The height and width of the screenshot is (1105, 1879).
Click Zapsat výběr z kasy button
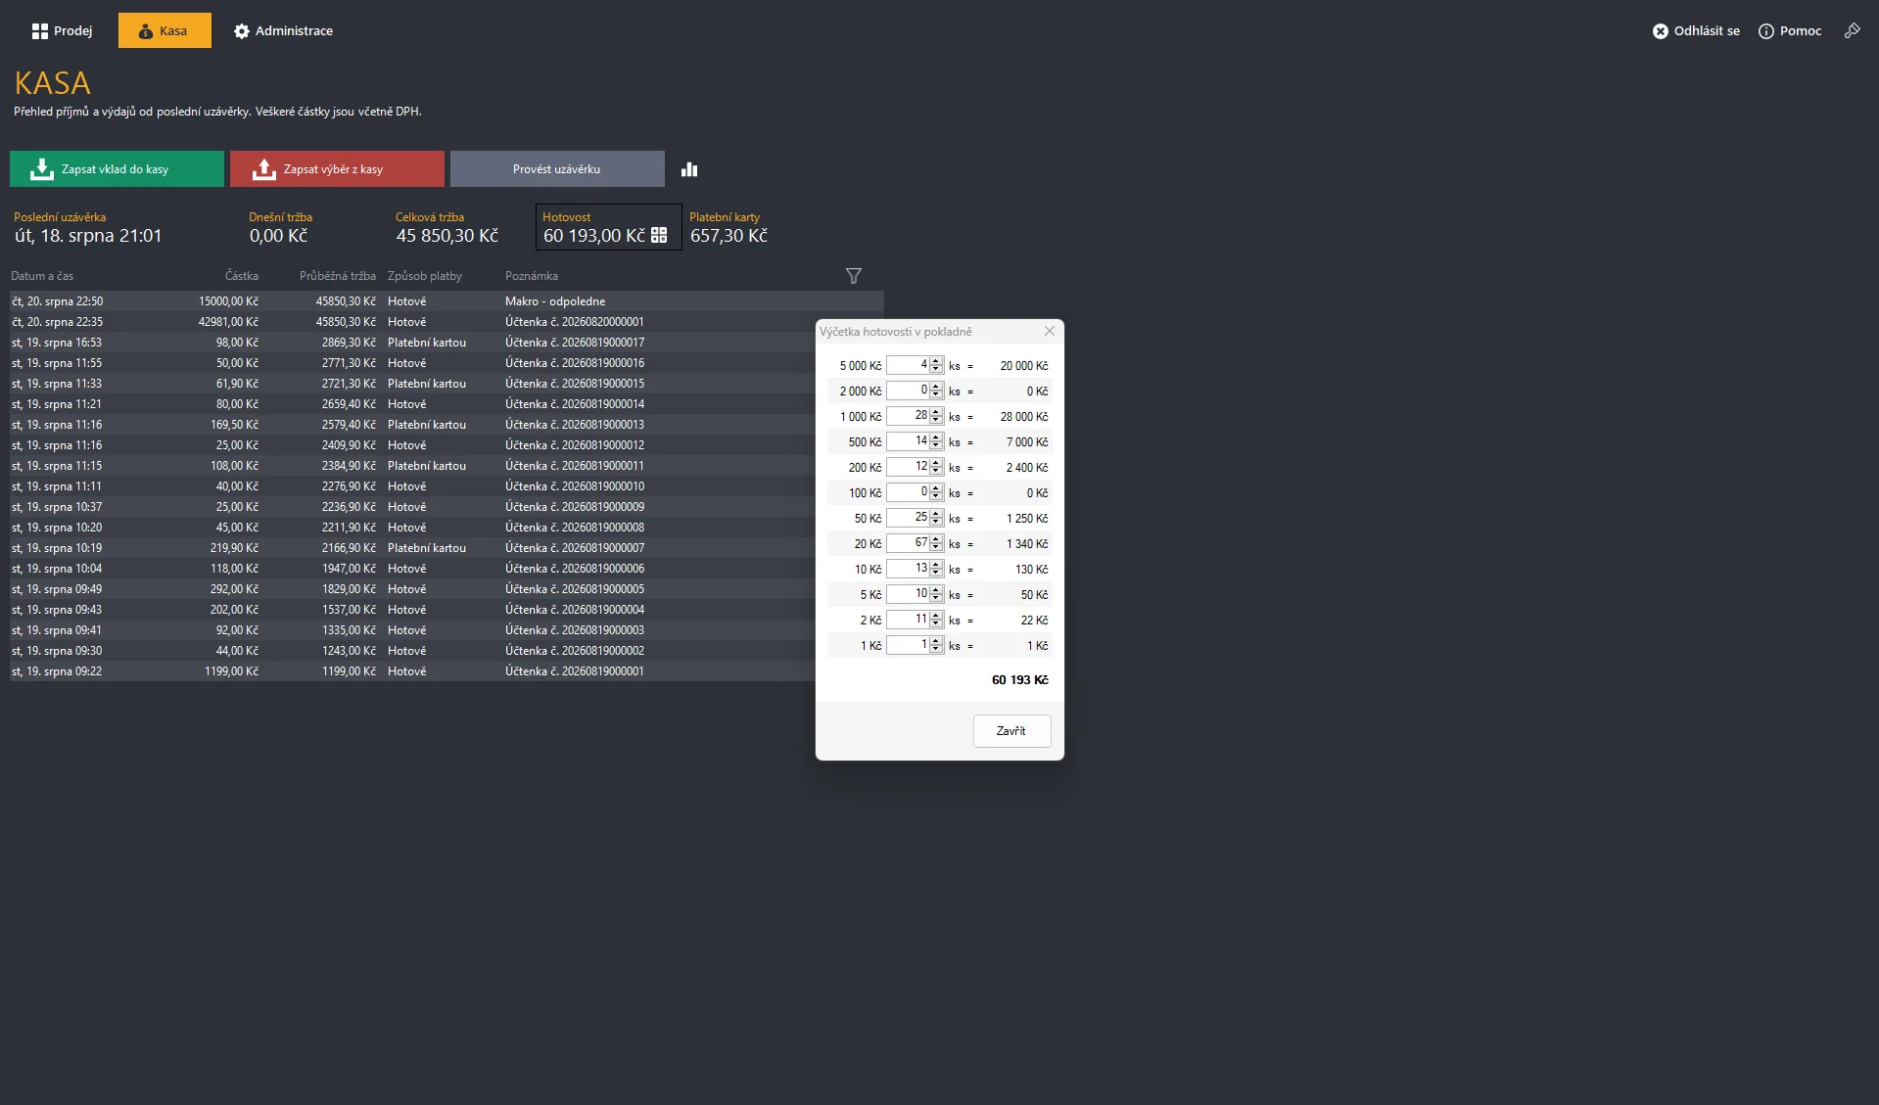(x=337, y=169)
